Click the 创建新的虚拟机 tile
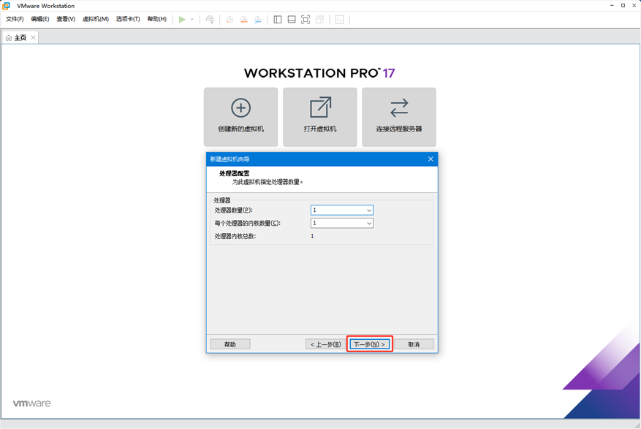Viewport: 641px width, 429px height. (x=240, y=117)
